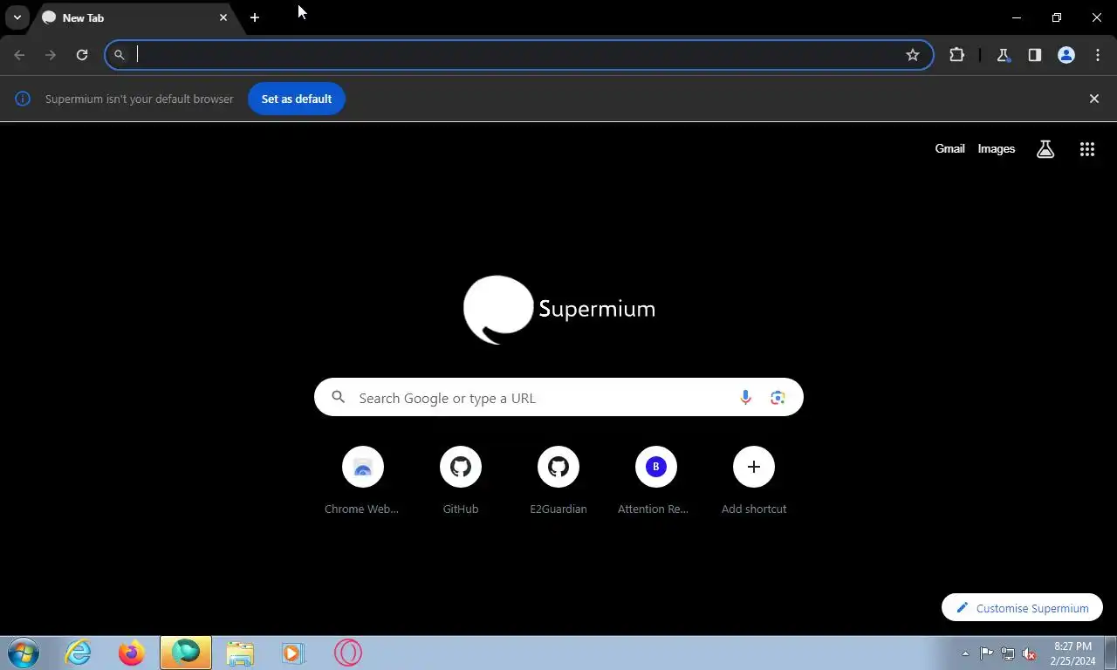Click the muted volume tray icon
This screenshot has height=670, width=1117.
[x=1029, y=653]
